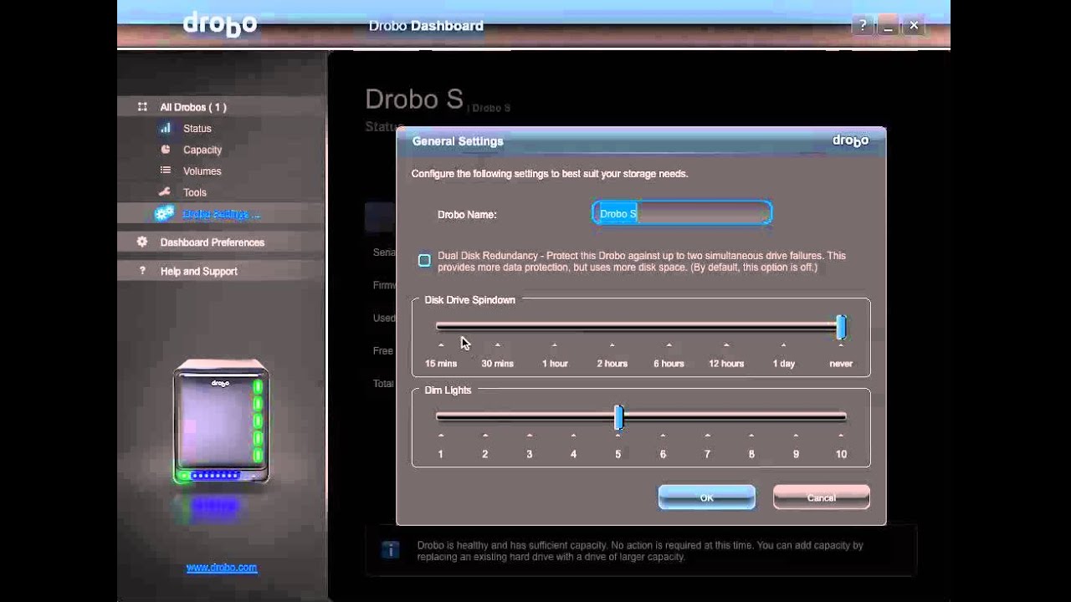This screenshot has height=602, width=1071.
Task: Click the drobo logo in main title bar
Action: click(219, 23)
